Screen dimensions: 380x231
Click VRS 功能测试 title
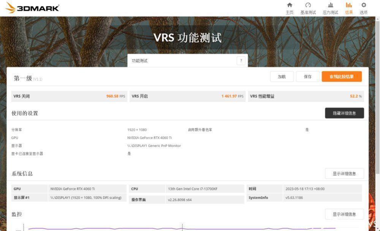coord(188,38)
